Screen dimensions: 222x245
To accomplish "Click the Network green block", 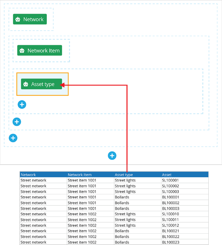I will point(30,19).
